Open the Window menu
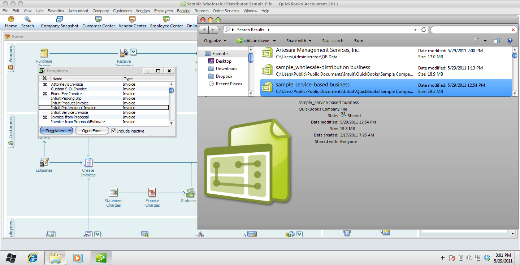The height and width of the screenshot is (265, 520). (x=250, y=11)
